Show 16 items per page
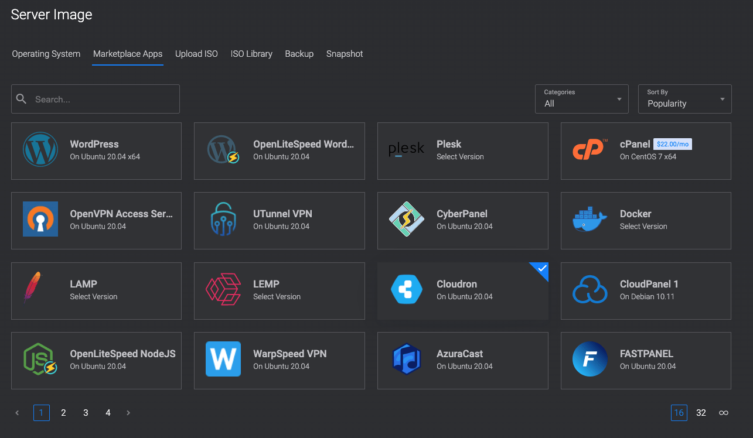 point(679,413)
